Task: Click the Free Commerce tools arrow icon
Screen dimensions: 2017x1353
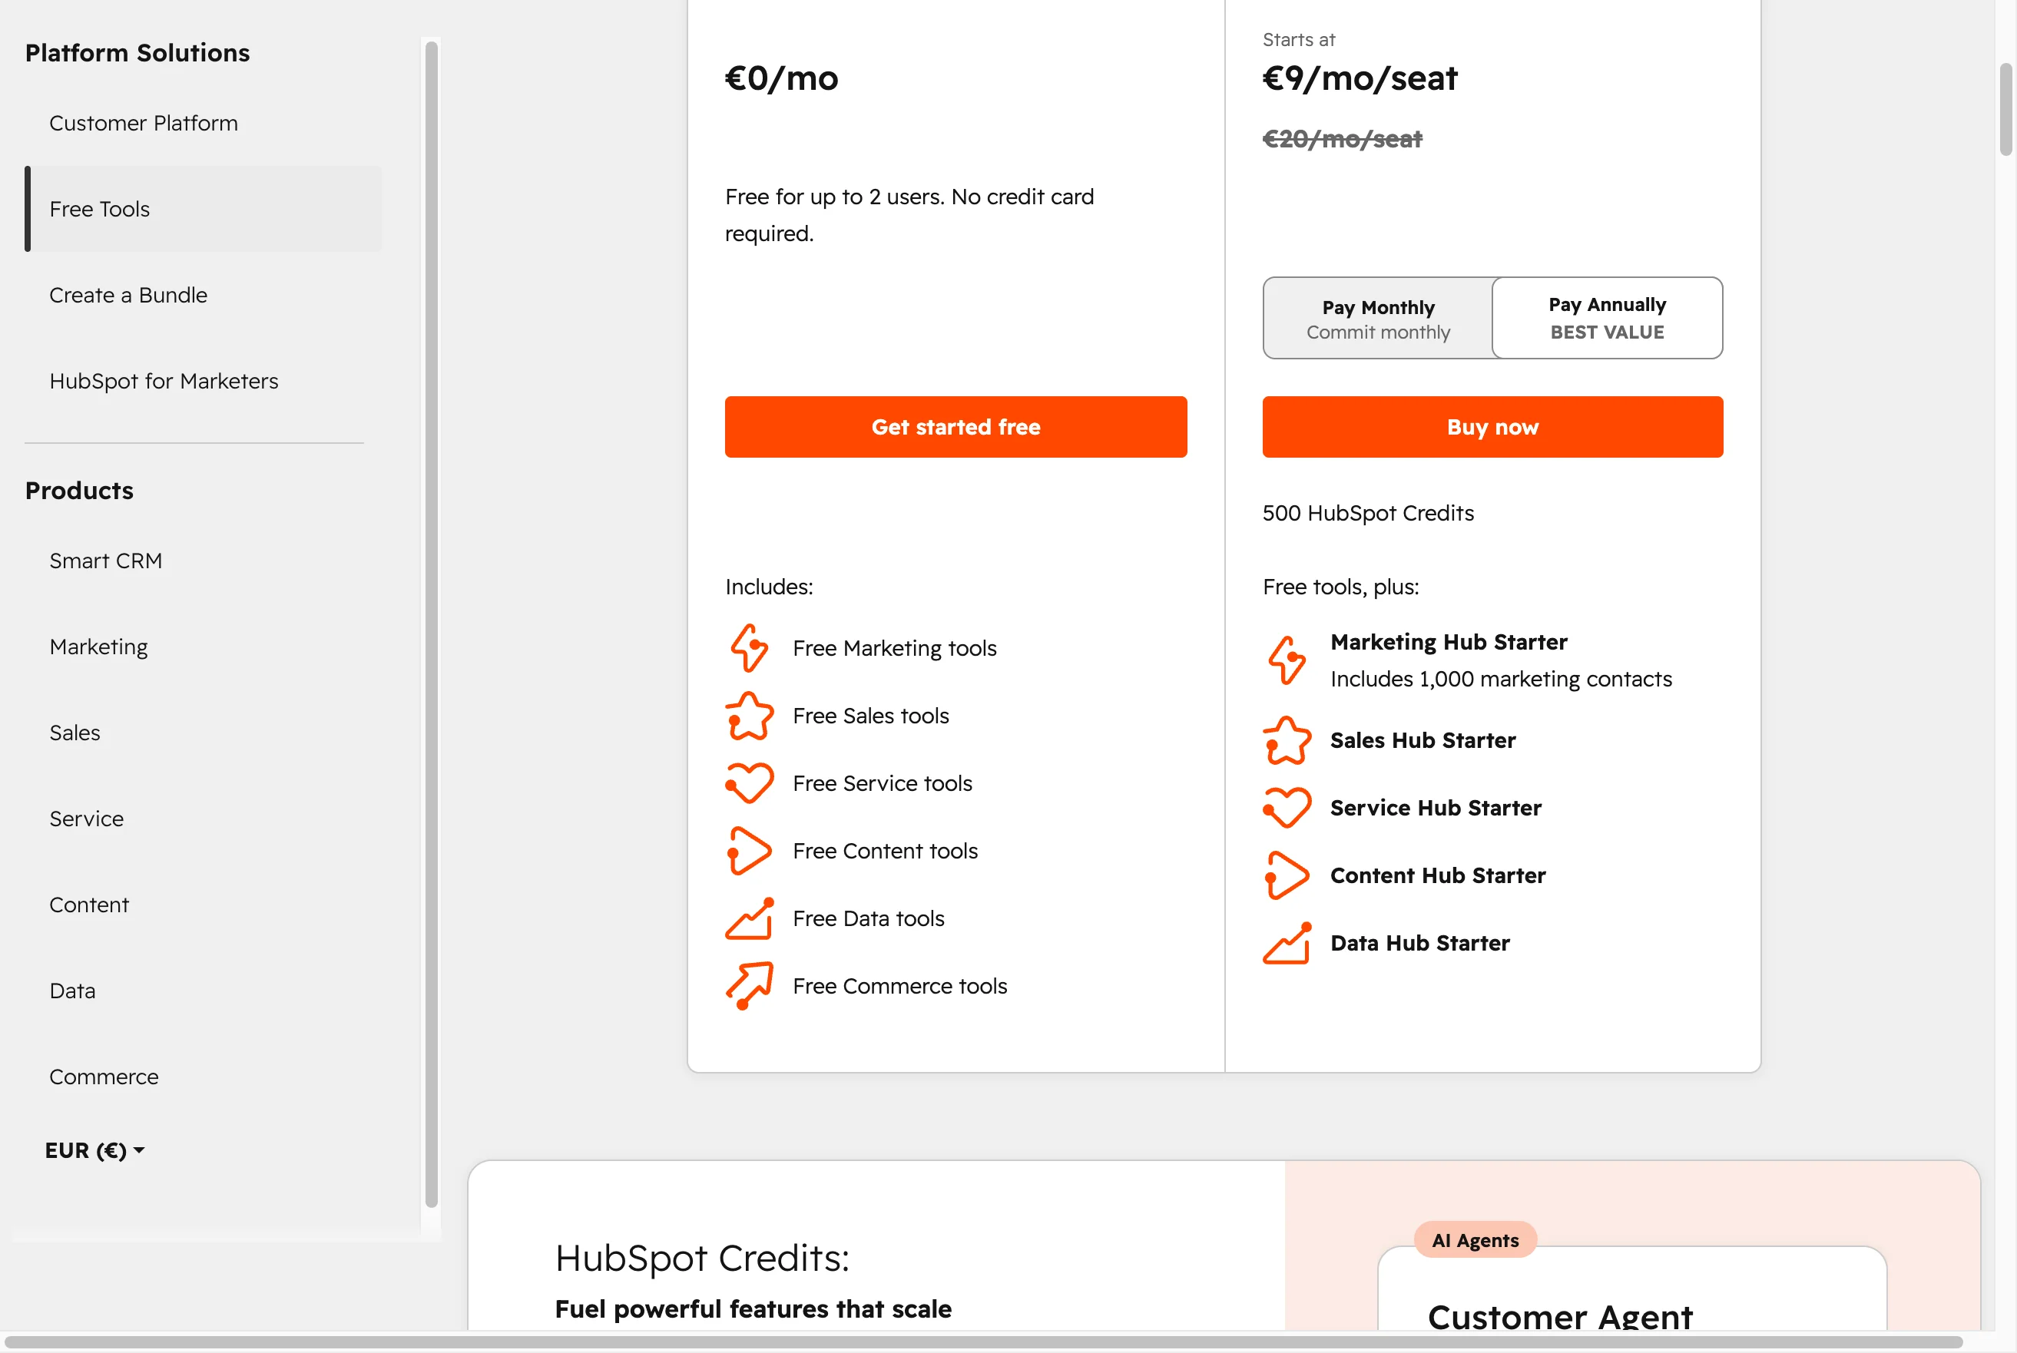Action: [x=749, y=985]
